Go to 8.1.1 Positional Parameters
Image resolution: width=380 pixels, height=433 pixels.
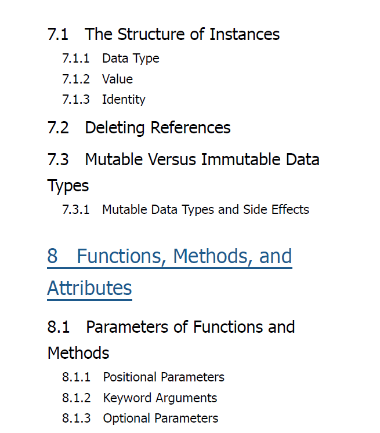click(143, 377)
